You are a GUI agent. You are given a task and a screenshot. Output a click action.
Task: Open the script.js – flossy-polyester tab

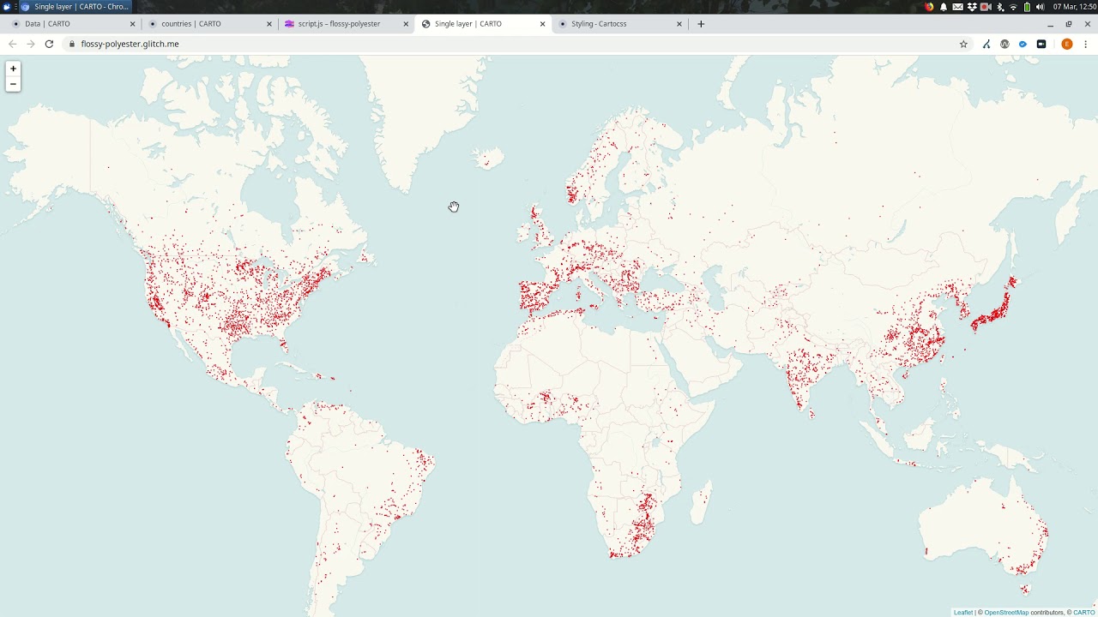(x=347, y=24)
